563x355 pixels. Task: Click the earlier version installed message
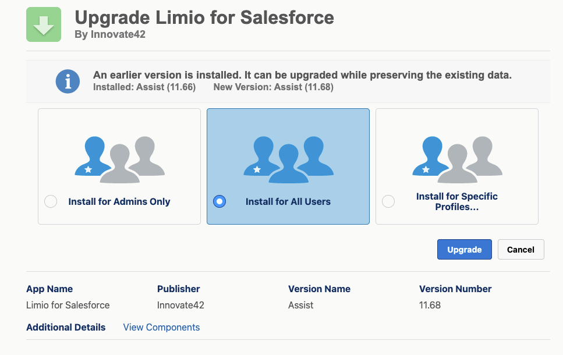(302, 75)
